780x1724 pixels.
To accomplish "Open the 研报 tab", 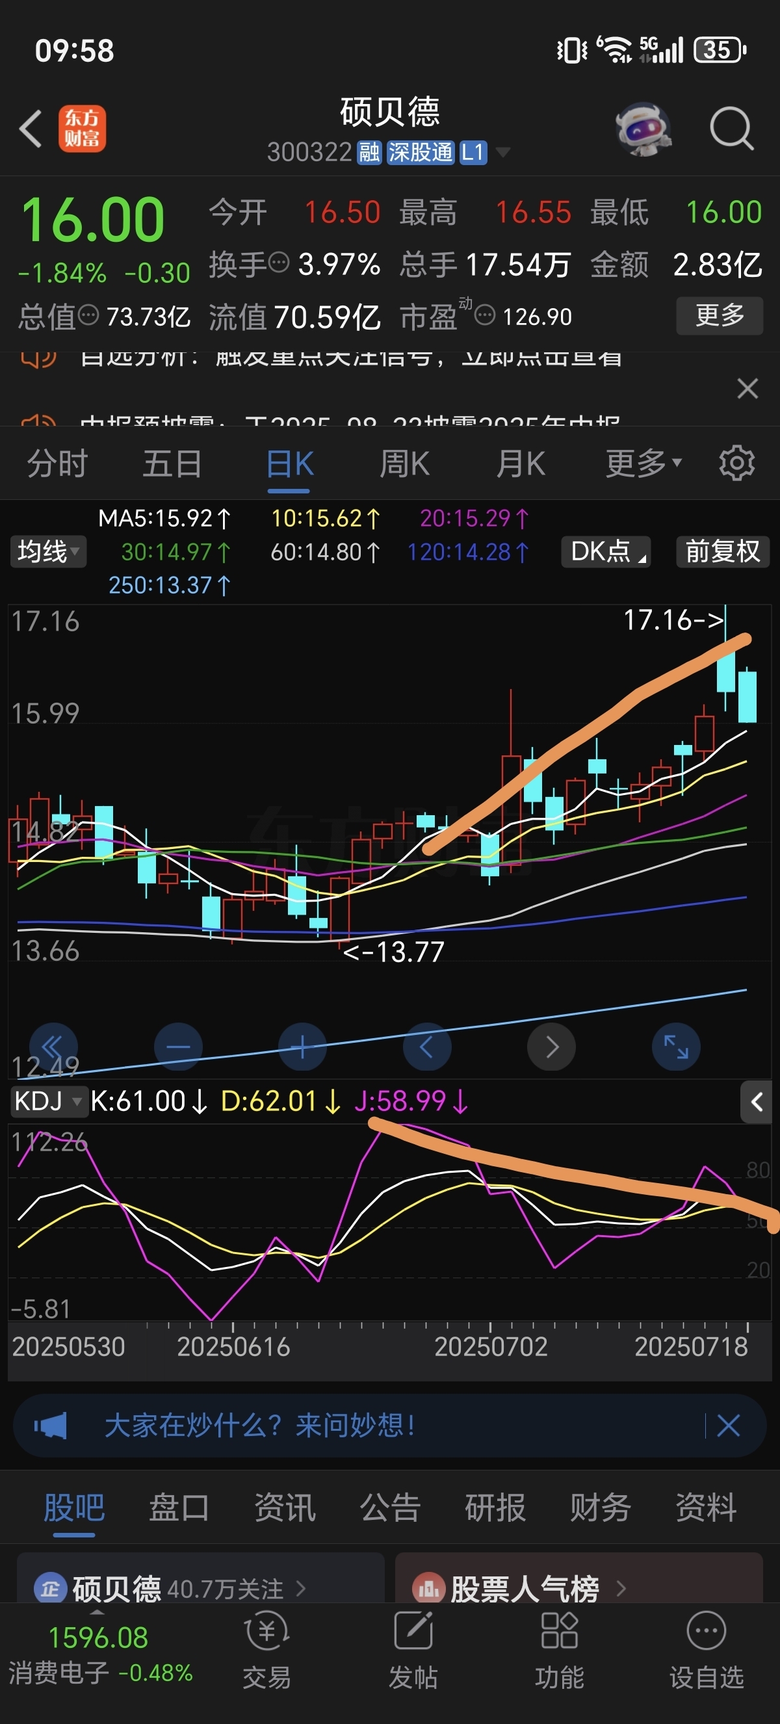I will (495, 1508).
